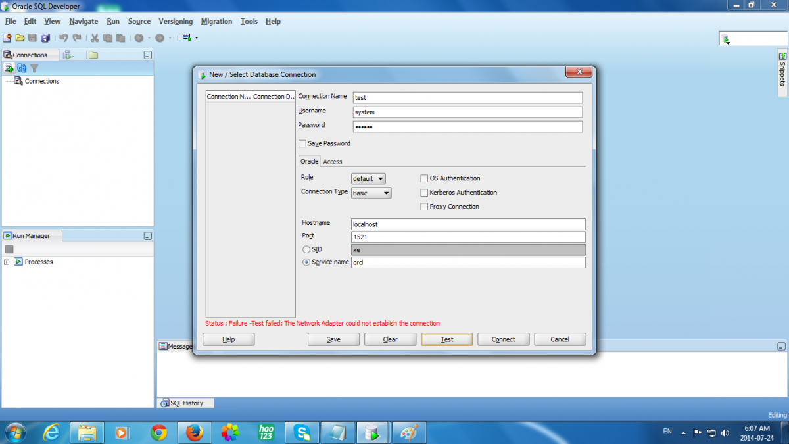
Task: Click the Open folder icon in main toolbar
Action: [x=20, y=38]
